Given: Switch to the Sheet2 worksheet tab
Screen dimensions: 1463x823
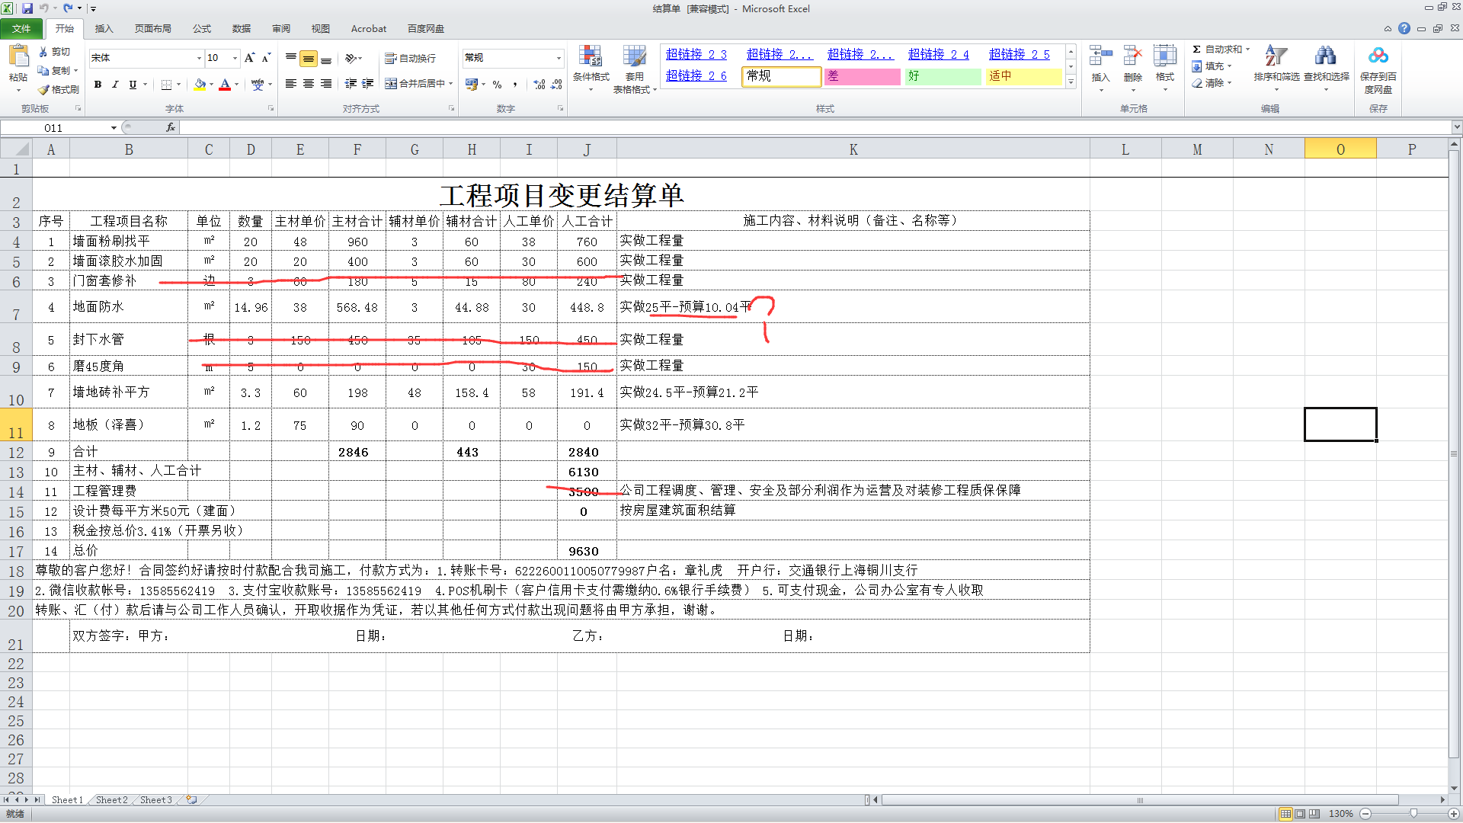Looking at the screenshot, I should point(111,800).
